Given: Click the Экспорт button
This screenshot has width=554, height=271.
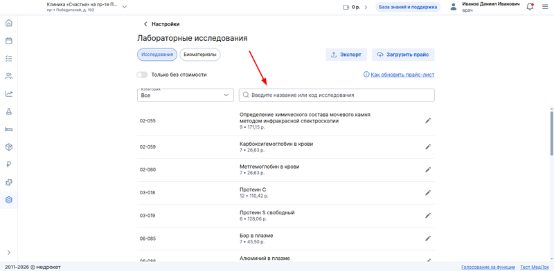Looking at the screenshot, I should [x=346, y=55].
